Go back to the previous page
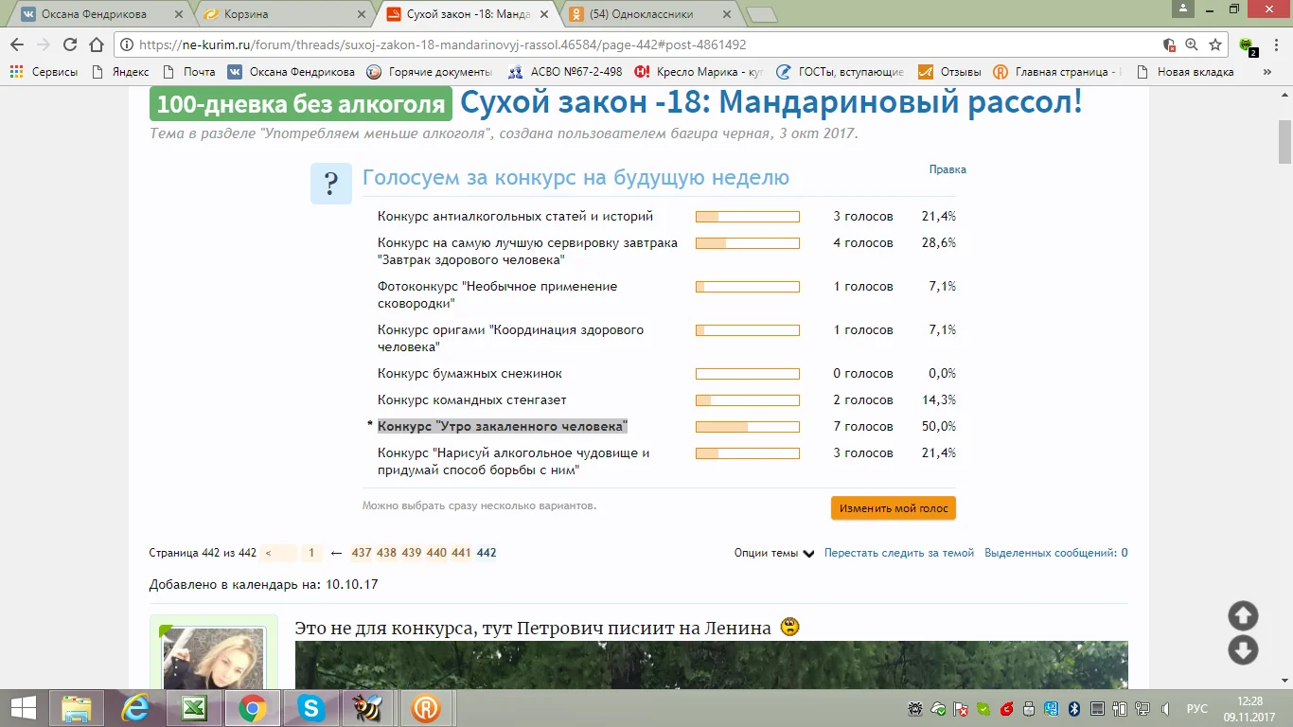The width and height of the screenshot is (1293, 727). click(x=17, y=44)
